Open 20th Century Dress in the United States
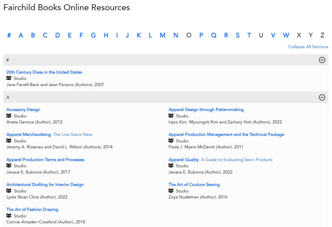332x227 pixels. (44, 72)
